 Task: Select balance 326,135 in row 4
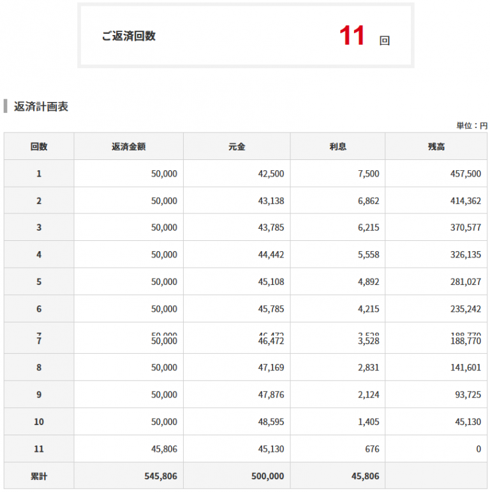tap(466, 254)
